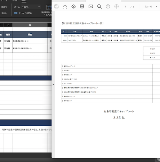The height and width of the screenshot is (162, 160).
Task: Click the zoom-to-selection grid icon in ribbon
Action: coord(49,7)
